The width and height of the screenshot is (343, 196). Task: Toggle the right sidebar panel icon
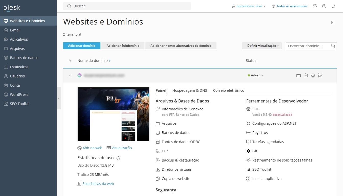pos(333,22)
